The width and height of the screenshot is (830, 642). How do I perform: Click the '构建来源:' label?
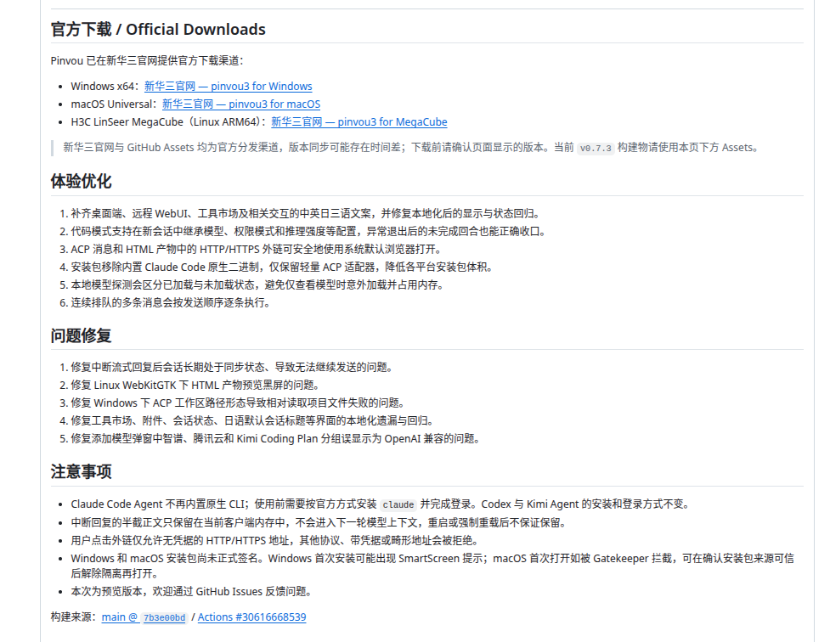tap(74, 617)
